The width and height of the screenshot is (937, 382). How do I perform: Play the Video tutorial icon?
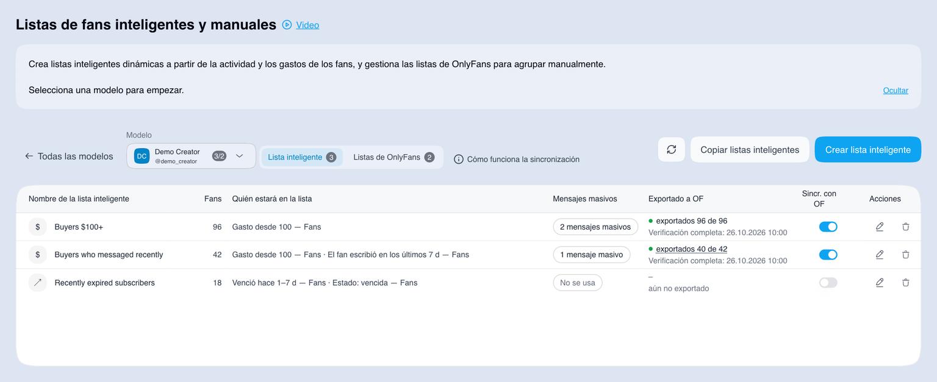tap(287, 25)
